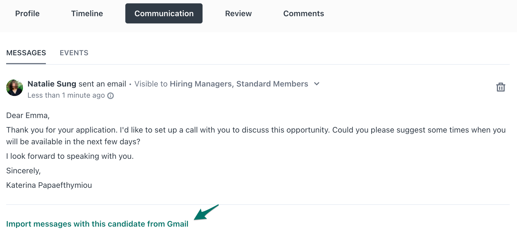Click Natalie Sung's name
The width and height of the screenshot is (517, 240).
tap(52, 84)
